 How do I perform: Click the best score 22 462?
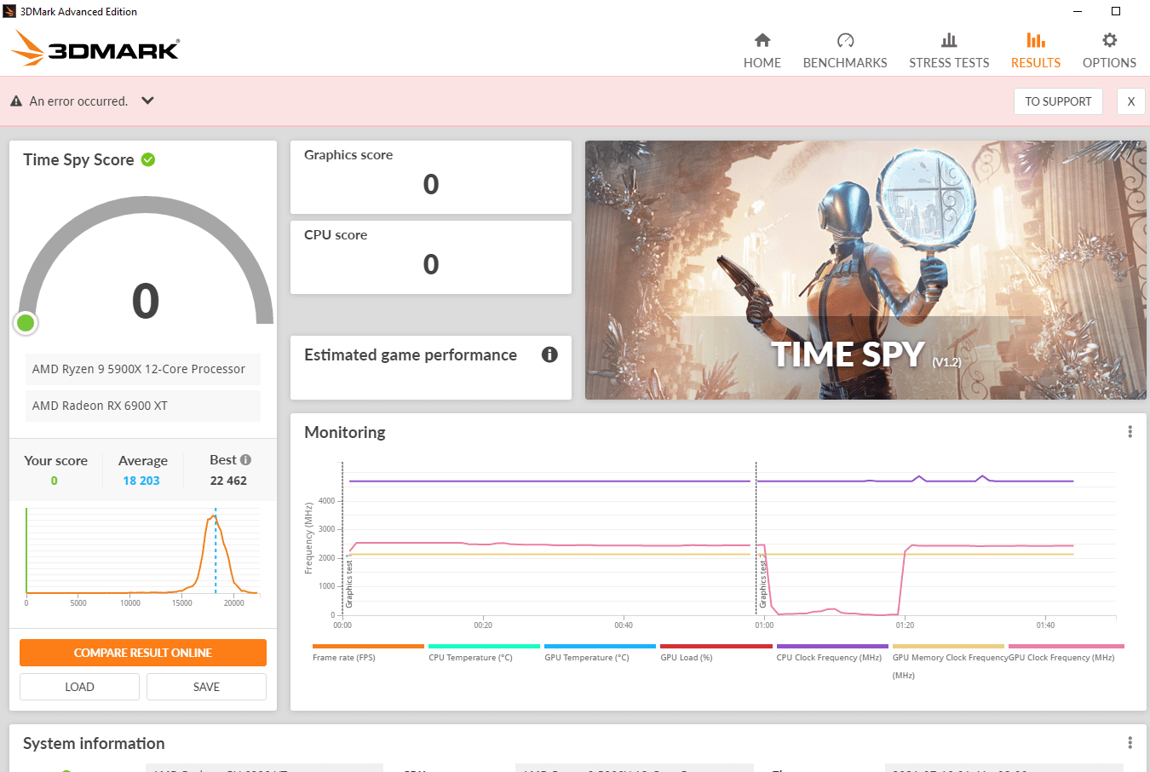tap(228, 481)
